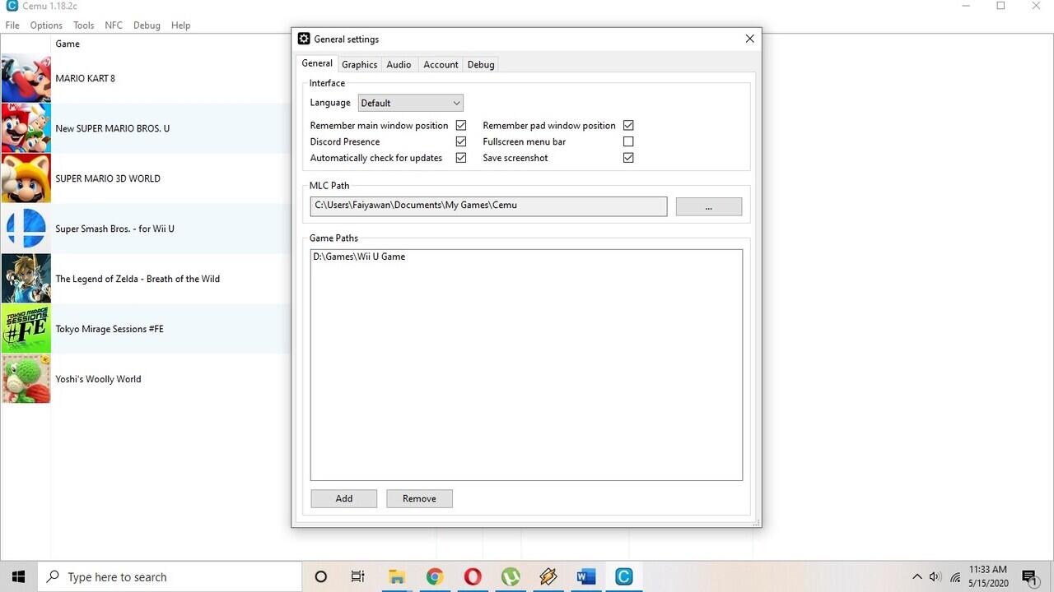
Task: Select D:\Games\Wii U Game path entry
Action: pos(359,257)
